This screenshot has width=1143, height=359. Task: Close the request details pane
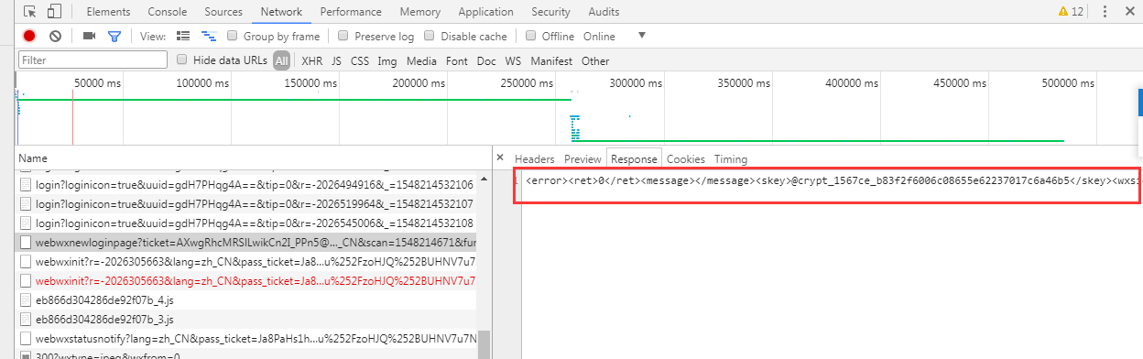[500, 158]
